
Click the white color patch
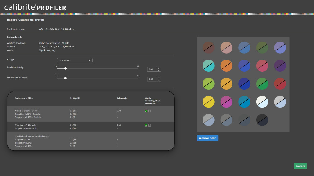[x=262, y=102]
